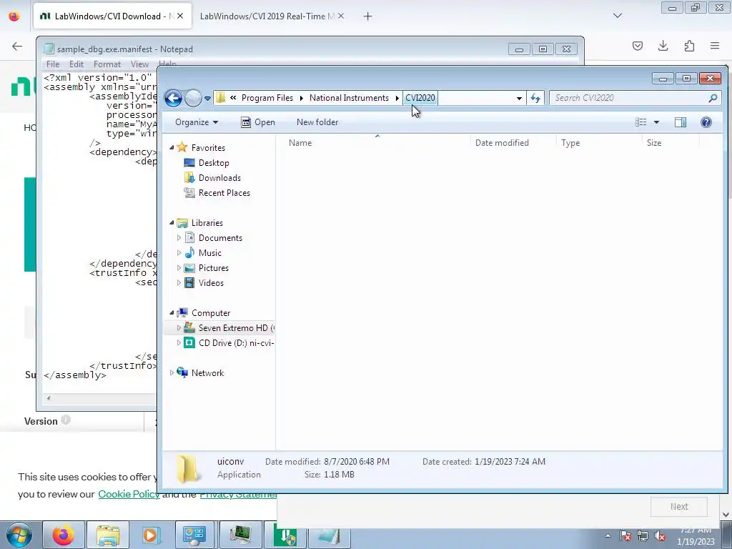This screenshot has width=732, height=549.
Task: Open the view options dropdown arrow
Action: (x=656, y=122)
